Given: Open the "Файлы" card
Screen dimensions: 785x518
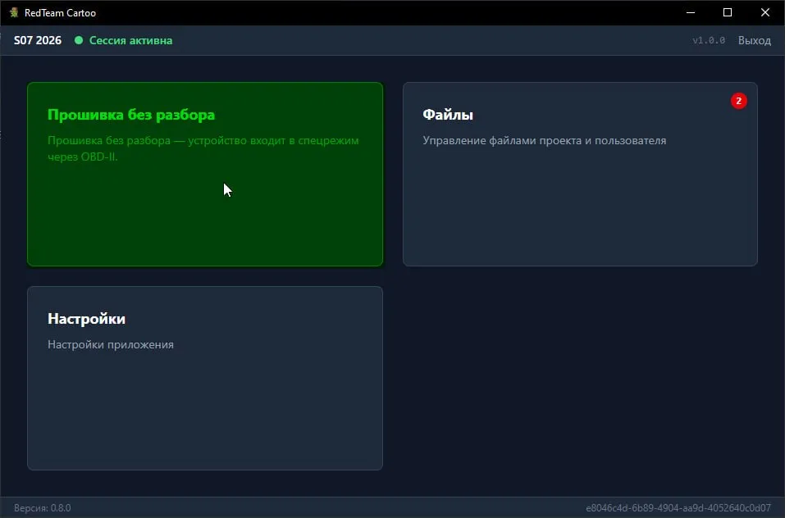Looking at the screenshot, I should click(580, 174).
